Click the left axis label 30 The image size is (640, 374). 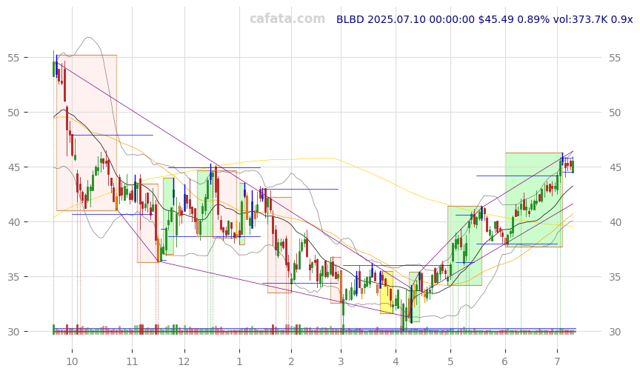(x=13, y=332)
